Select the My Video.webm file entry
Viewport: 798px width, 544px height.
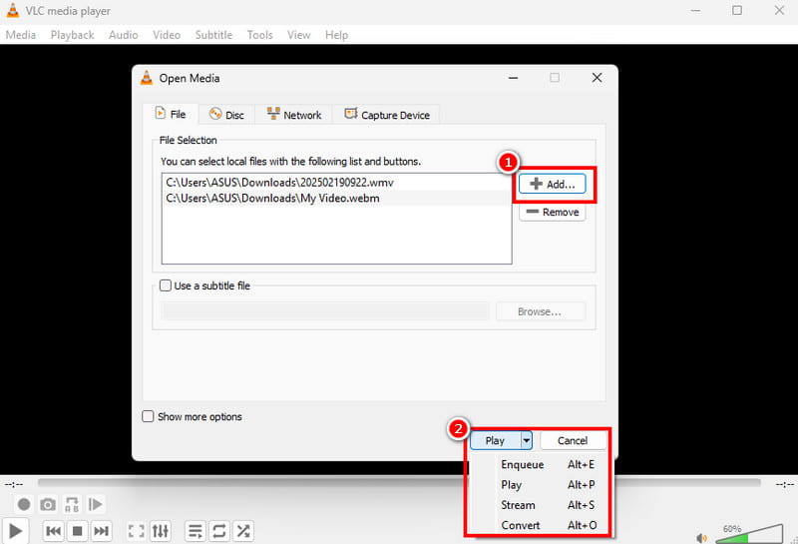tap(336, 199)
